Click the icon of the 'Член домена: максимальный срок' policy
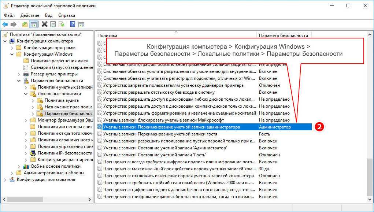Screen dimensions: 374x212 click(100, 169)
